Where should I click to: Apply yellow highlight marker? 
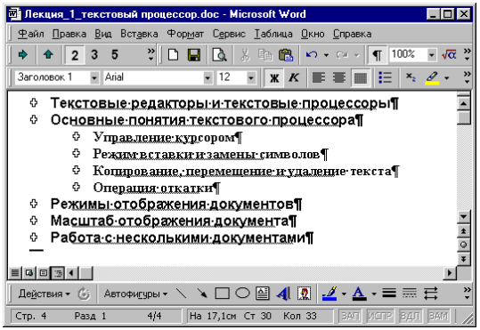[432, 78]
